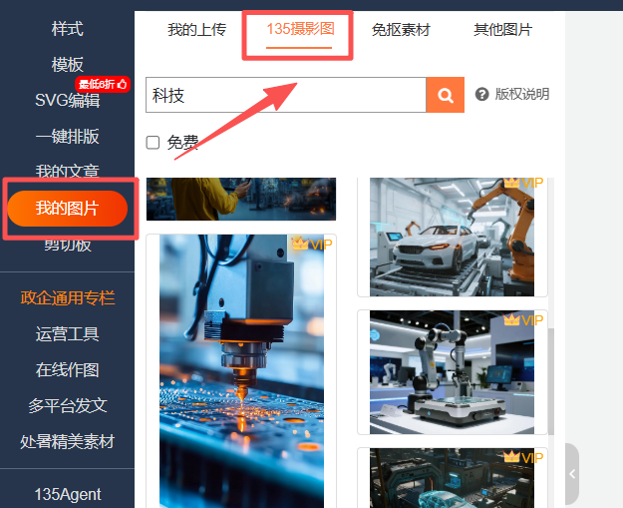This screenshot has width=623, height=508.
Task: Select the 我的图片 sidebar button
Action: (x=67, y=209)
